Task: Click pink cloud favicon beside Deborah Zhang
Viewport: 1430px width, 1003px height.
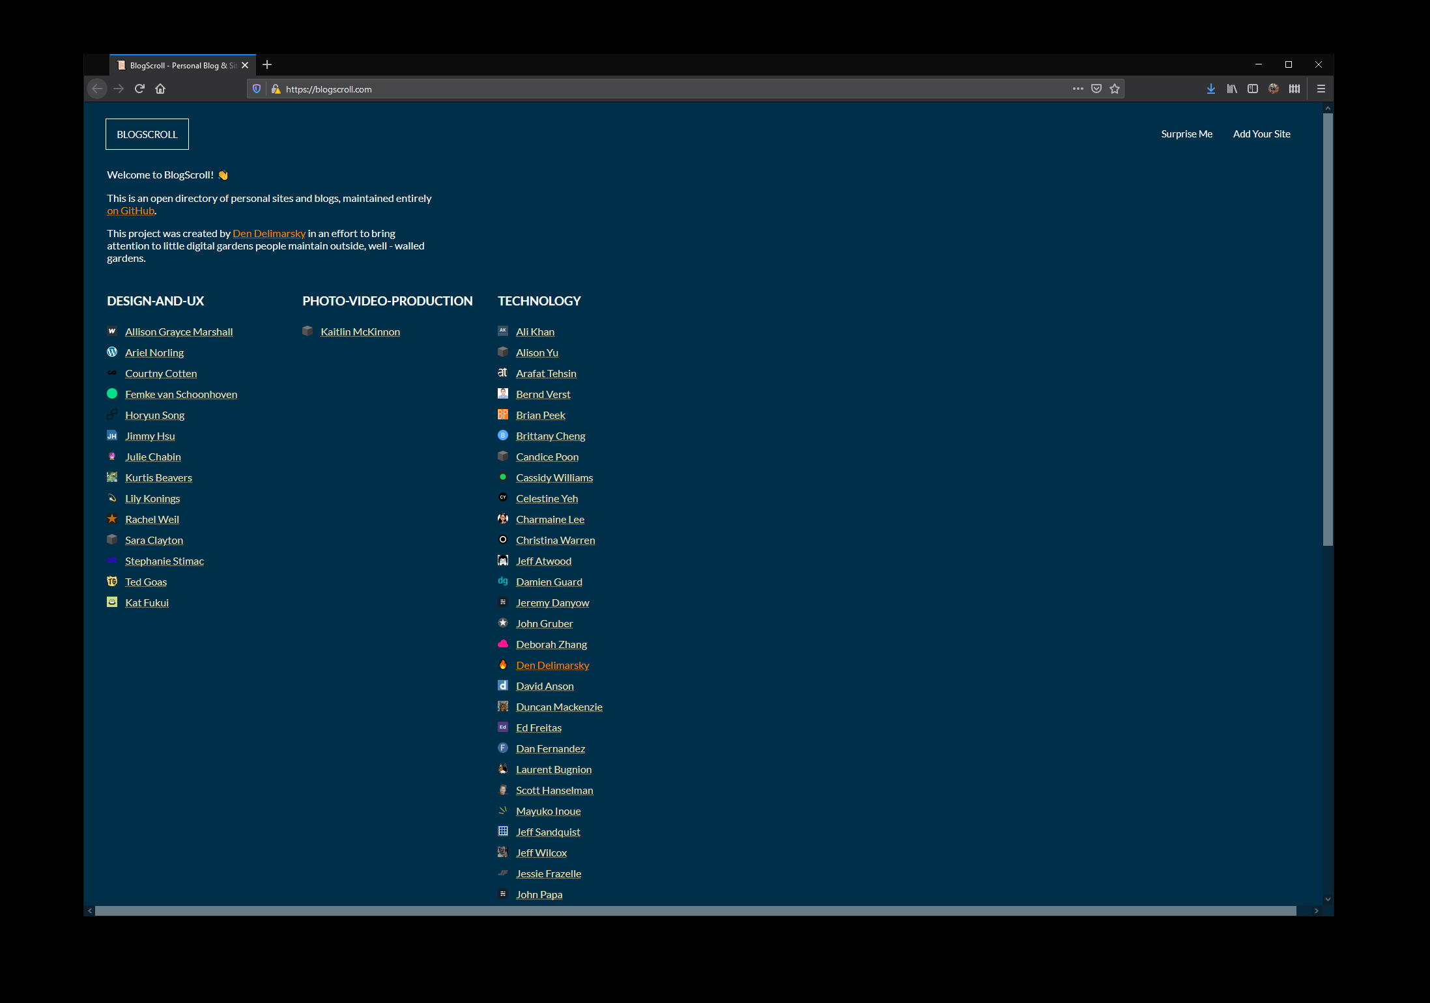Action: coord(503,644)
